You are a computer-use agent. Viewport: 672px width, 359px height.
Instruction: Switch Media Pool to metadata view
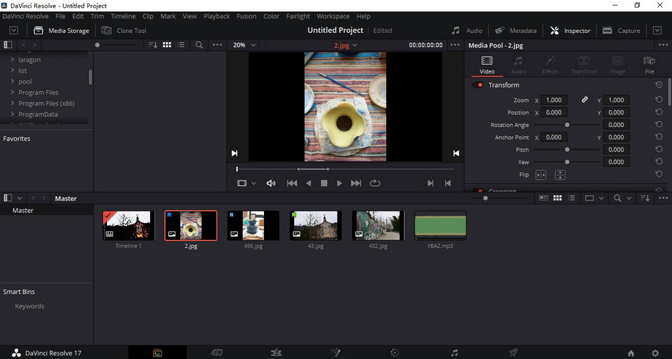543,198
